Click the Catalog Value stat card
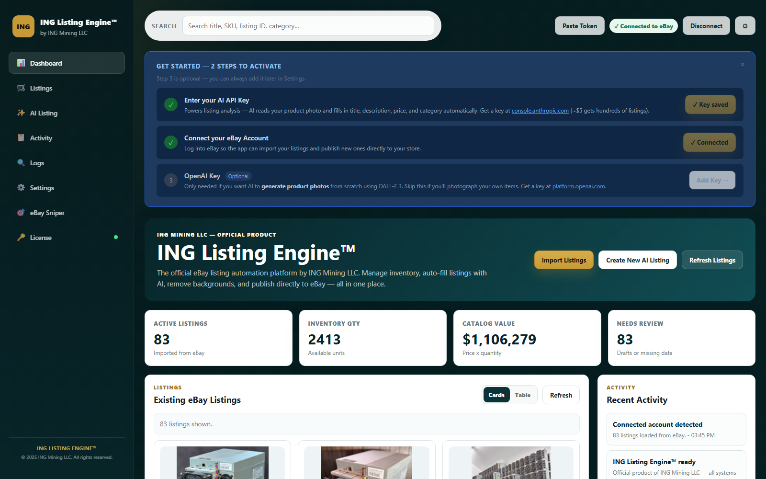The height and width of the screenshot is (479, 766). pyautogui.click(x=527, y=338)
